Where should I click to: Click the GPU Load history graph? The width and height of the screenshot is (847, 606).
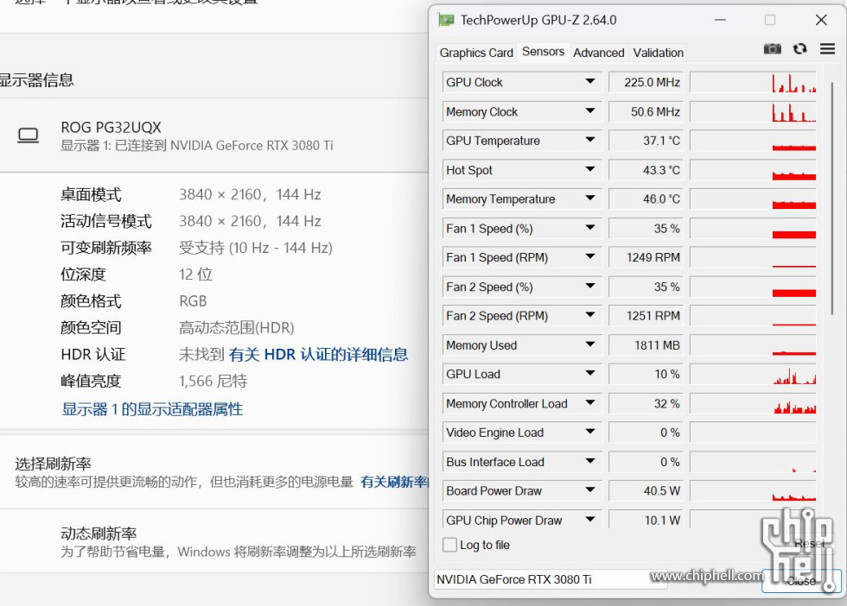753,374
